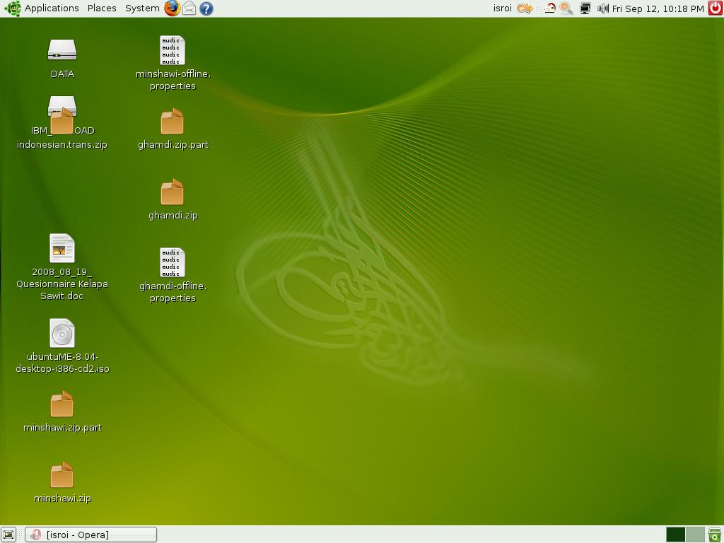Click the date and time clock
Viewport: 724px width, 543px height.
click(658, 8)
